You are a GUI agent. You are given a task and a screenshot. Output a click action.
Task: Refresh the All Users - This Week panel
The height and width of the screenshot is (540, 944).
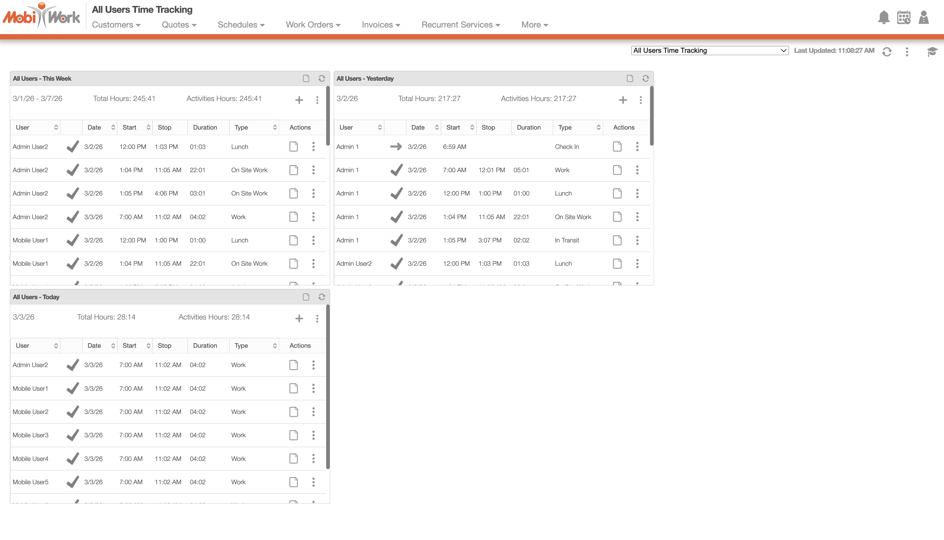(322, 78)
